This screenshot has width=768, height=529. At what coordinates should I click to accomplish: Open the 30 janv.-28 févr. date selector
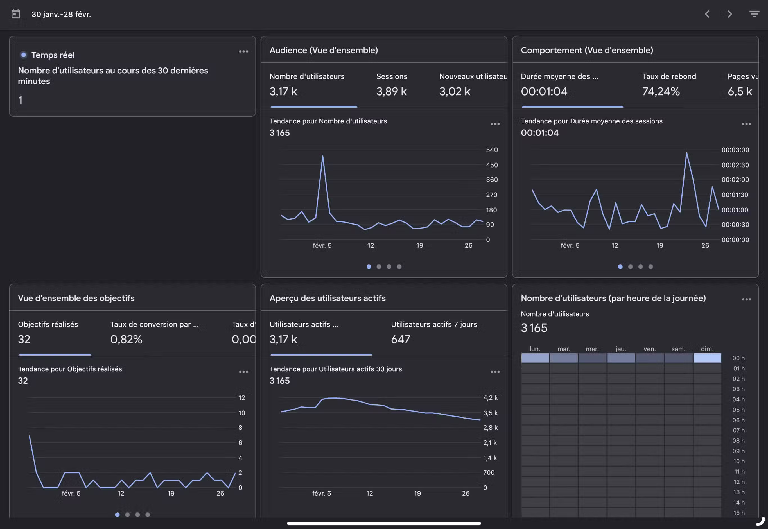pyautogui.click(x=61, y=14)
